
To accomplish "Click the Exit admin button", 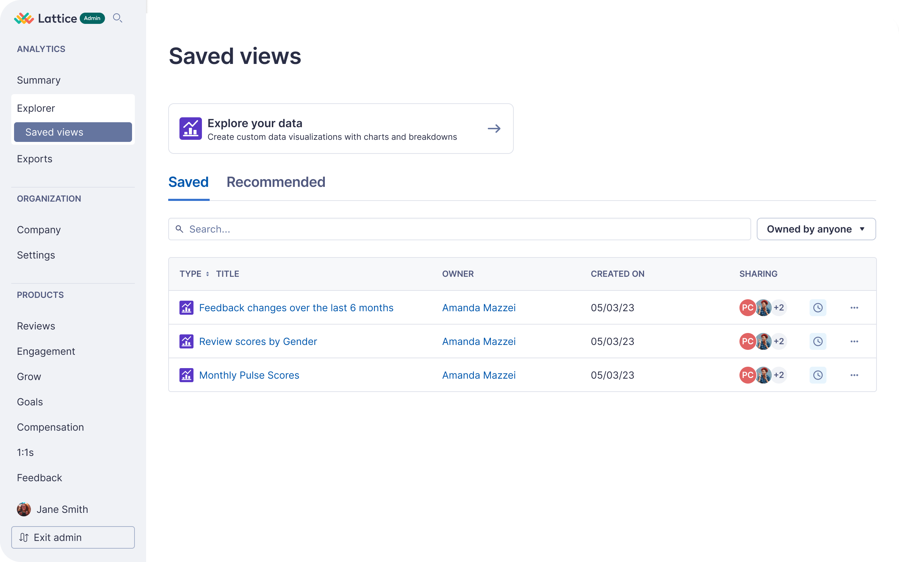I will [73, 537].
